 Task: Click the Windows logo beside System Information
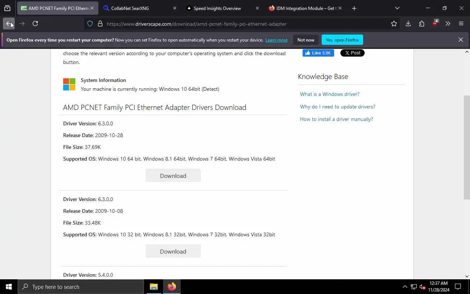click(x=69, y=84)
